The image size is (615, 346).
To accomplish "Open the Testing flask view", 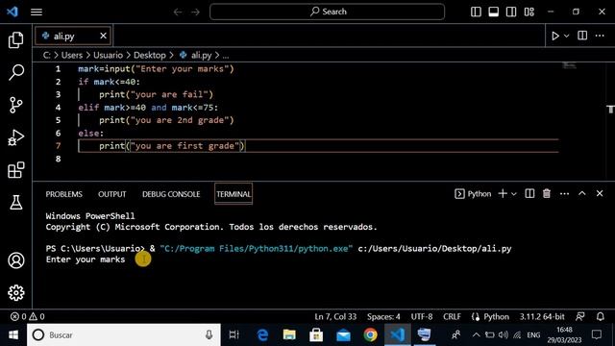I will [x=15, y=203].
